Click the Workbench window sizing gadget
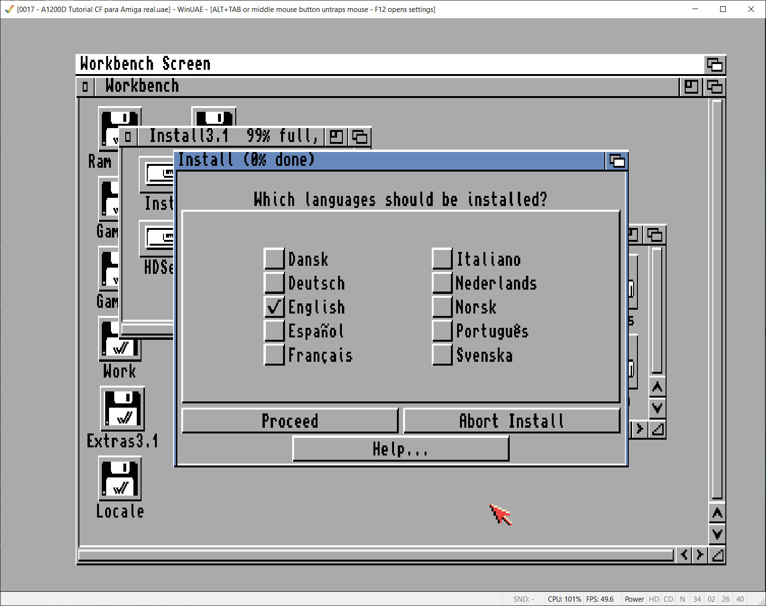This screenshot has width=766, height=606. (717, 555)
